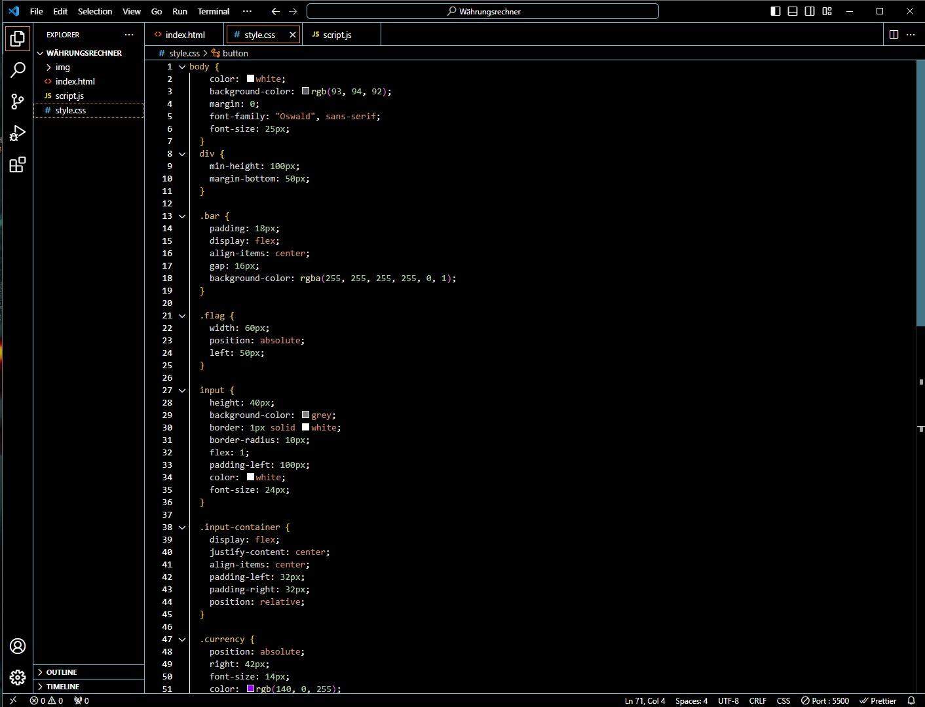Screen dimensions: 925x707
Task: Toggle Primary Side Bar visibility
Action: 776,11
